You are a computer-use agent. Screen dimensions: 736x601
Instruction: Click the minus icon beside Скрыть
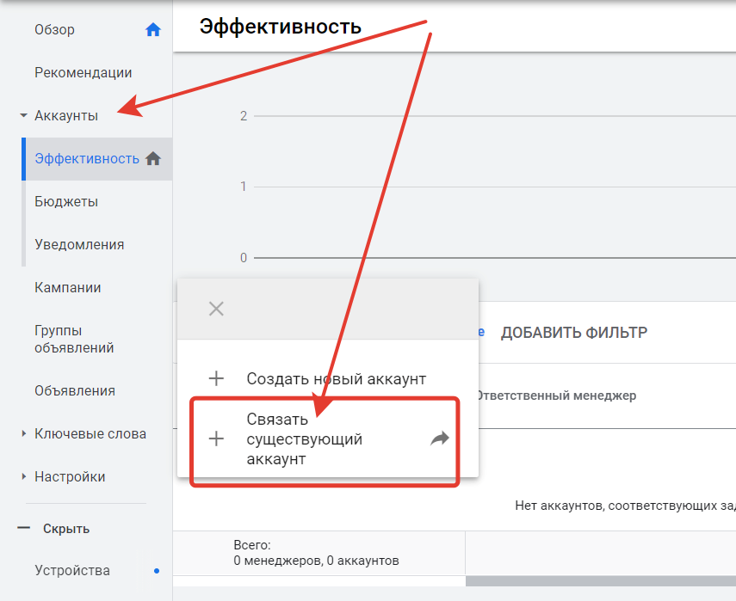[24, 529]
